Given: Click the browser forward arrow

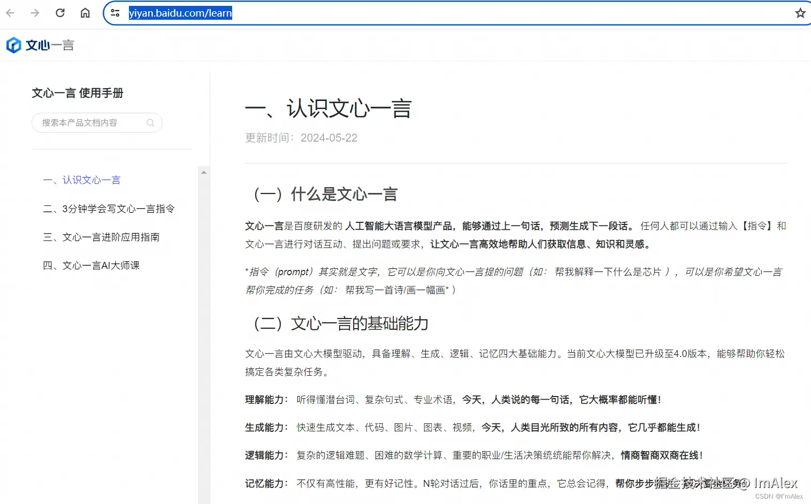Looking at the screenshot, I should (35, 13).
